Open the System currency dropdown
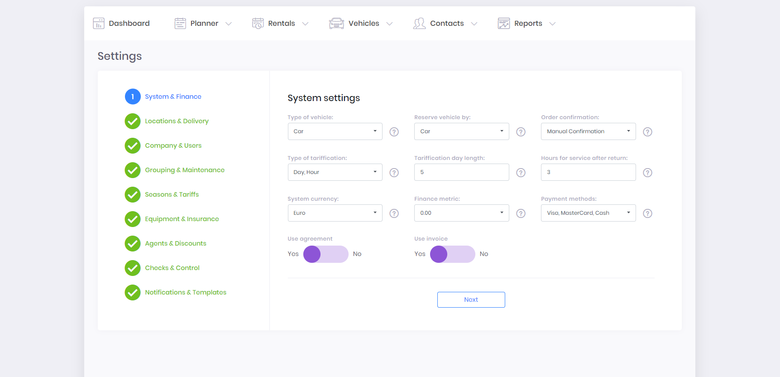The height and width of the screenshot is (377, 780). [x=335, y=213]
